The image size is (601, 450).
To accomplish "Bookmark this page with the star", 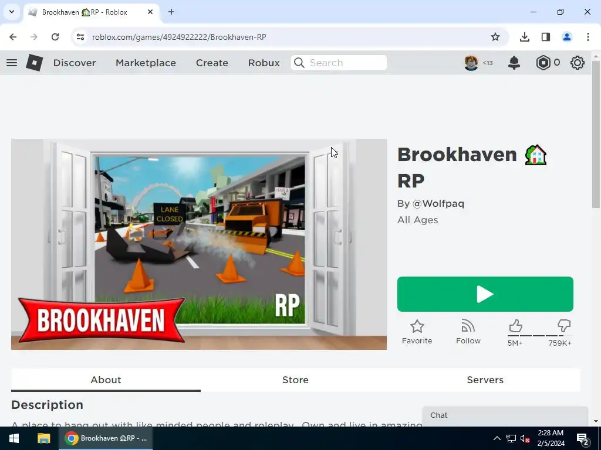I will tap(495, 37).
